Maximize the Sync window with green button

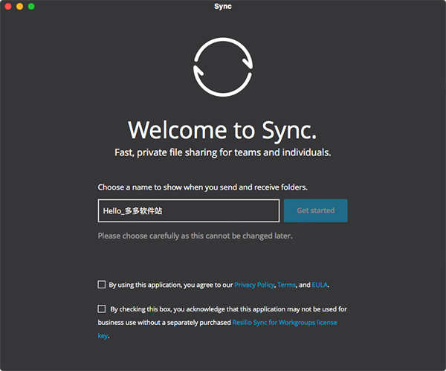click(x=31, y=6)
